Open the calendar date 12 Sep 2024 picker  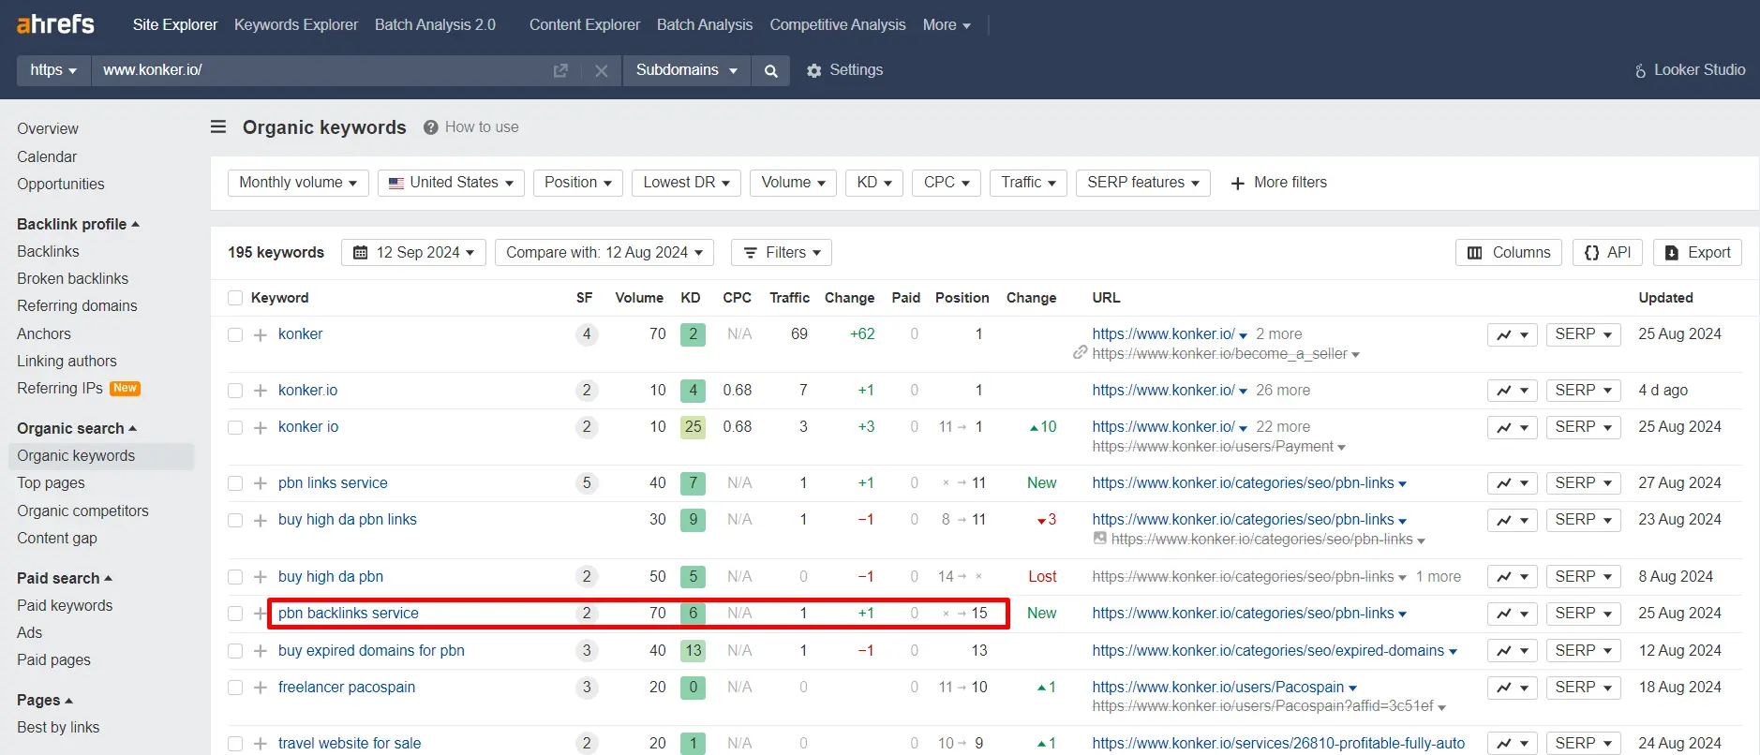coord(413,253)
